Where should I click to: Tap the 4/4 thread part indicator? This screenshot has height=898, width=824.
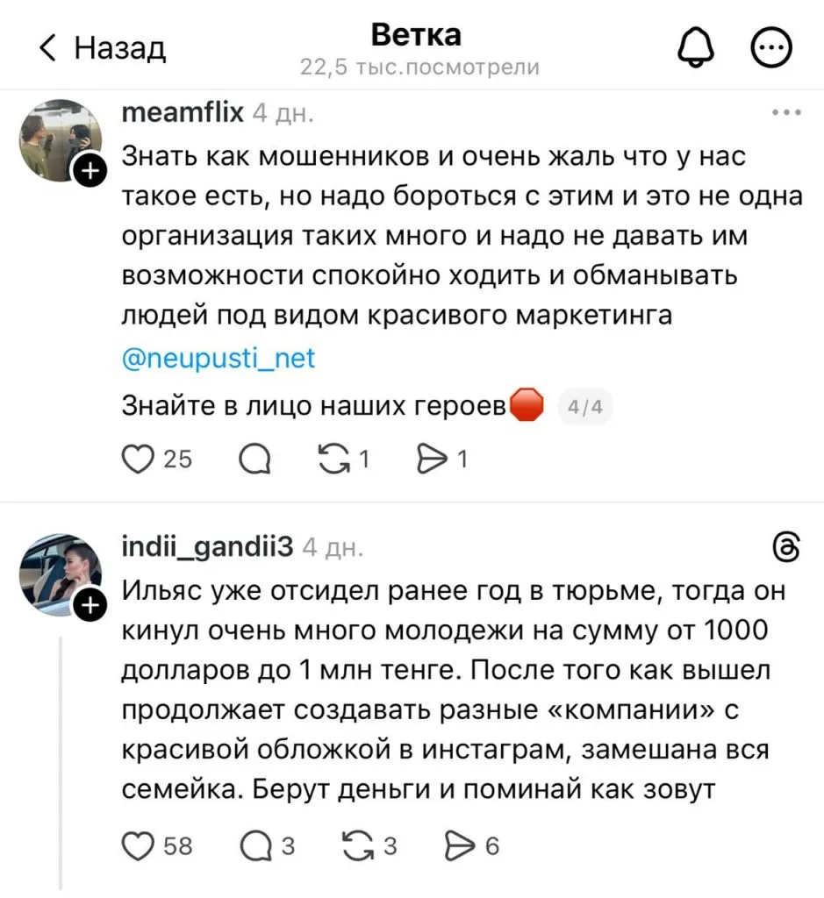[584, 407]
